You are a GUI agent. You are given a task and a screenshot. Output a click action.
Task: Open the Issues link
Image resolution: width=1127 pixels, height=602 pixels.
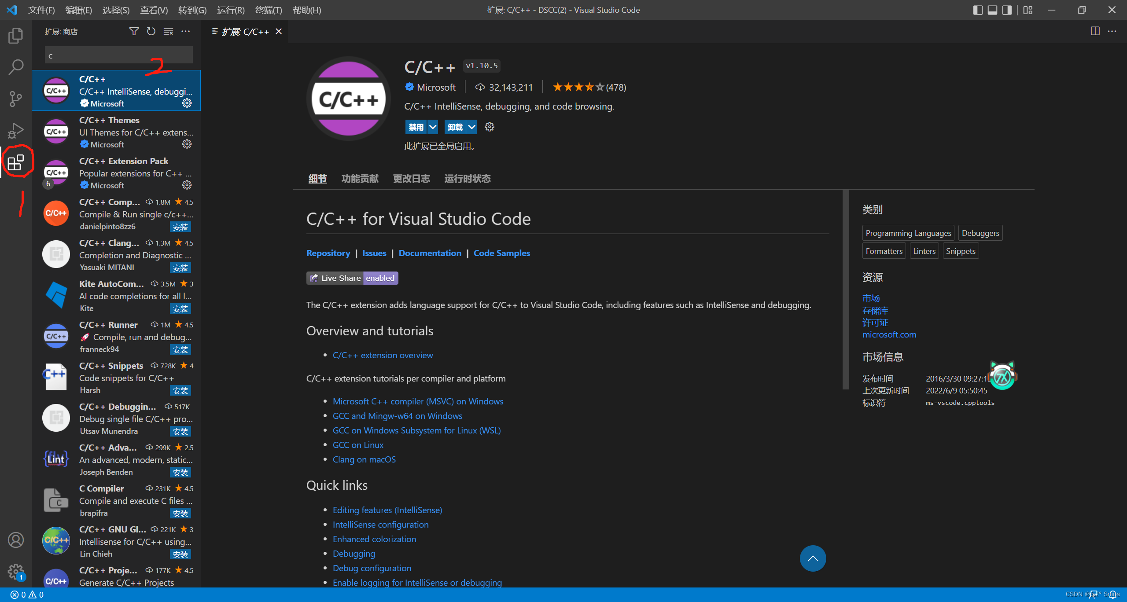point(374,253)
